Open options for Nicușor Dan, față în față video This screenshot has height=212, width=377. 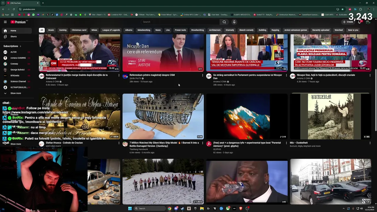coord(370,75)
